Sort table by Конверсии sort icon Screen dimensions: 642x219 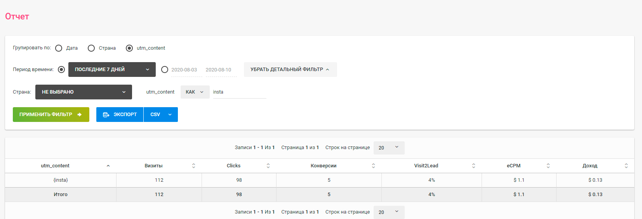point(373,166)
